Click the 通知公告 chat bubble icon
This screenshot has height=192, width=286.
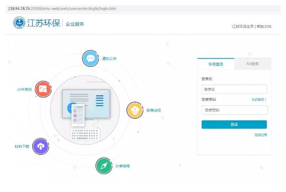coord(91,59)
